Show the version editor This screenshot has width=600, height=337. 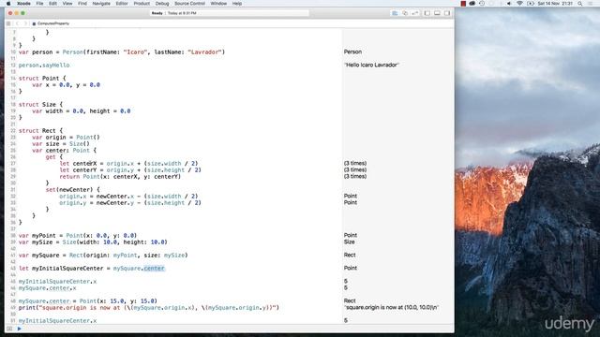[x=415, y=13]
